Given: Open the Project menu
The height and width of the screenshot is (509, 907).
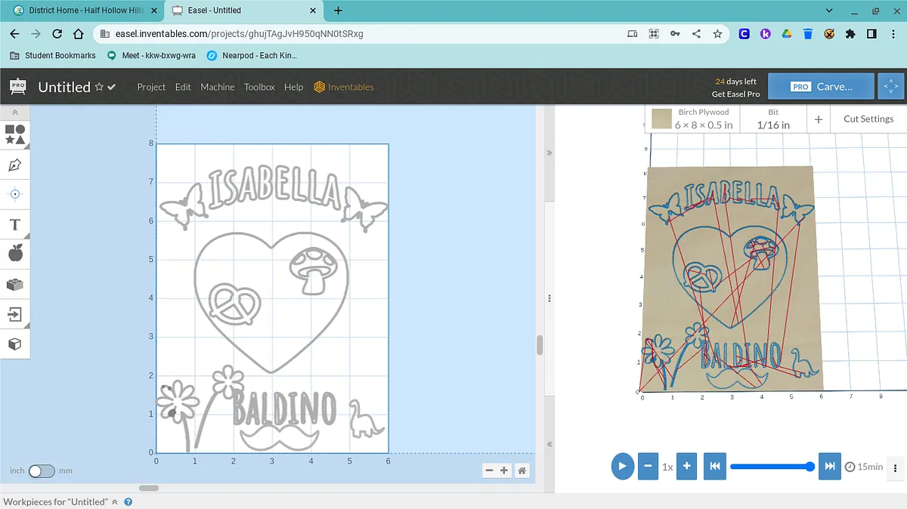Looking at the screenshot, I should click(x=151, y=87).
